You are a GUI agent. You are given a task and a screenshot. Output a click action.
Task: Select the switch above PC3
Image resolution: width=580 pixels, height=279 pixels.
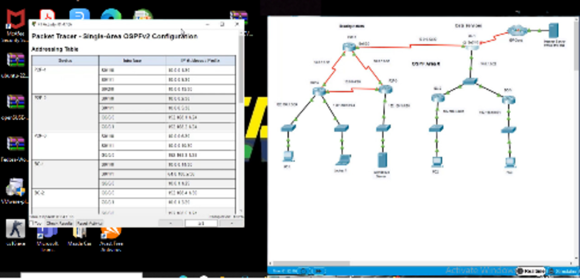[x=508, y=130]
